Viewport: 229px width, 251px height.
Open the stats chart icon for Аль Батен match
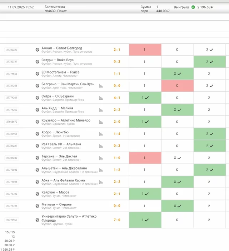[101, 170]
